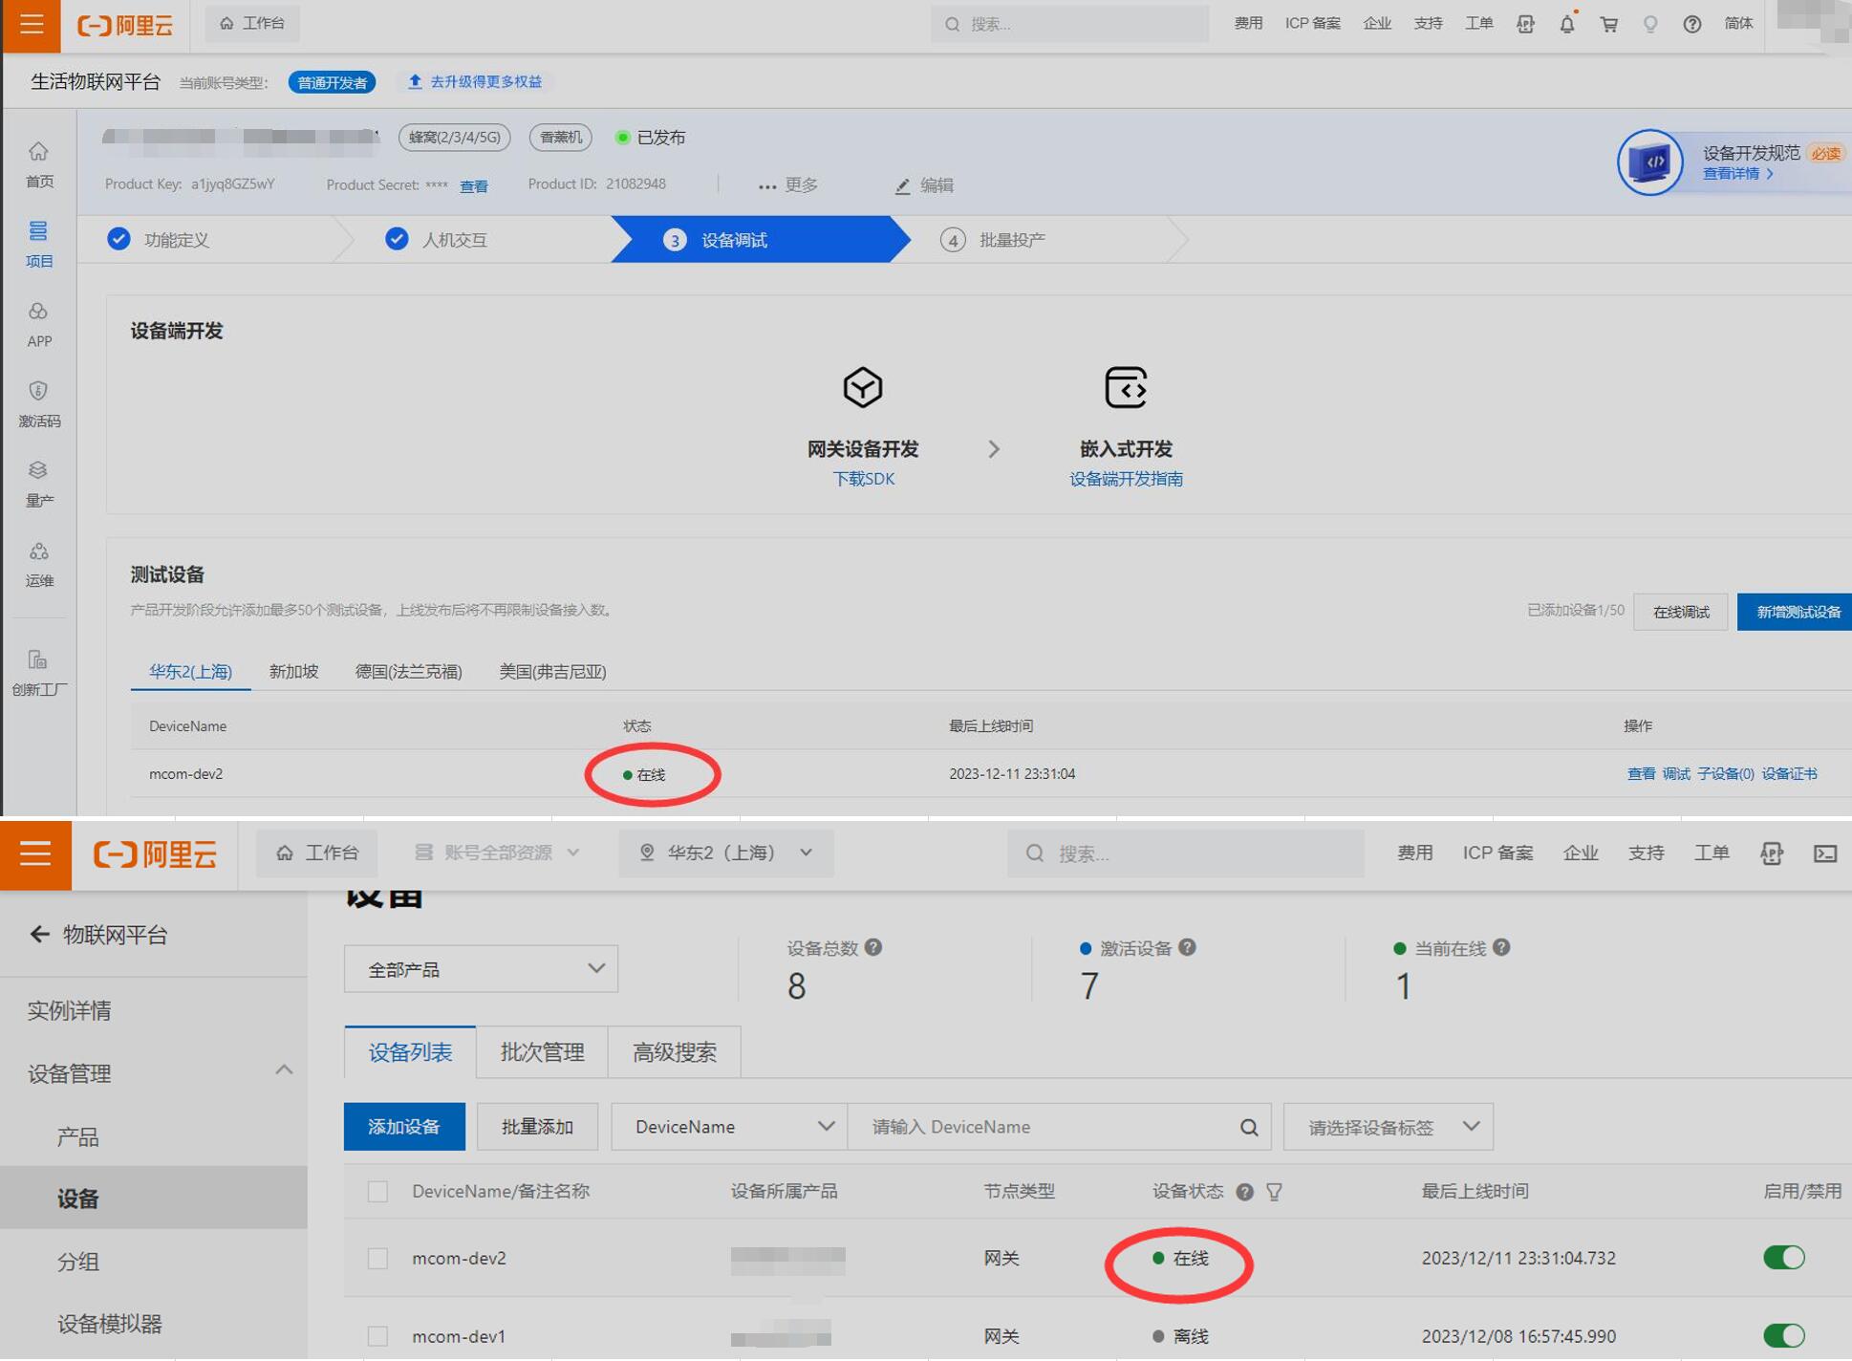Open 项目 in the left sidebar
The width and height of the screenshot is (1852, 1361).
(x=39, y=245)
